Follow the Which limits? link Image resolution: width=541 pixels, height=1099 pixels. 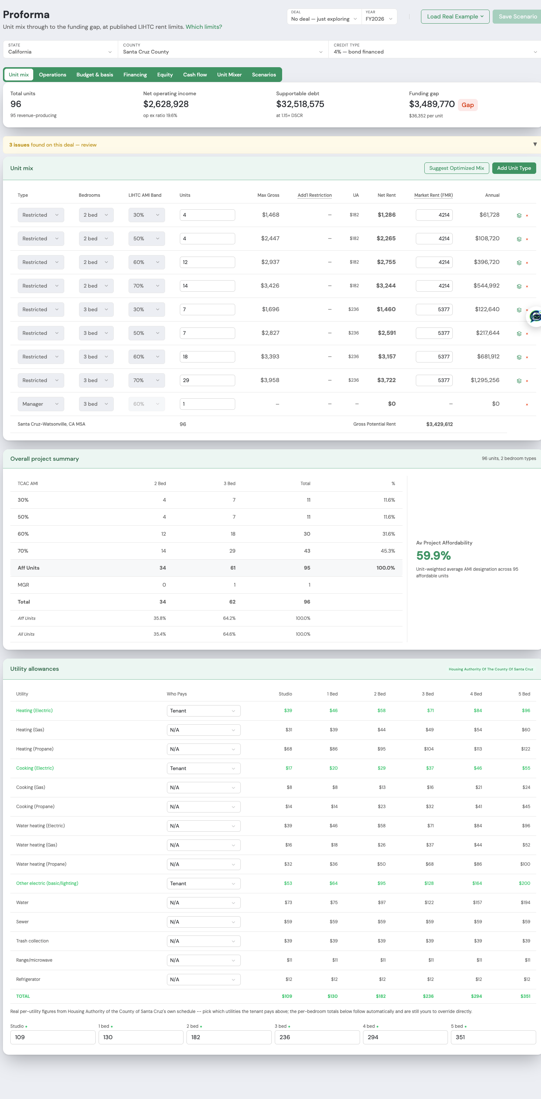click(203, 27)
